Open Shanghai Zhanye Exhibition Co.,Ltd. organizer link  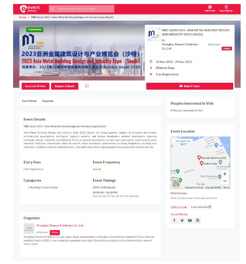(x=60, y=225)
